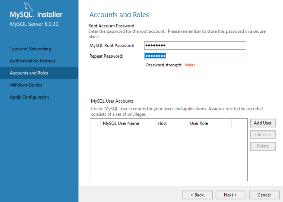Select Accounts and Roles in sidebar
Screen dimensions: 283x202
[x=39, y=73]
